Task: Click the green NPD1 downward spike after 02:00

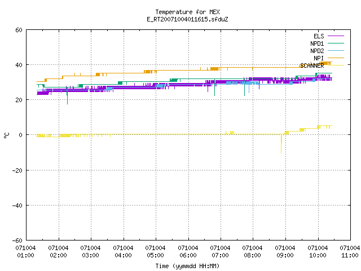Action: (x=67, y=95)
